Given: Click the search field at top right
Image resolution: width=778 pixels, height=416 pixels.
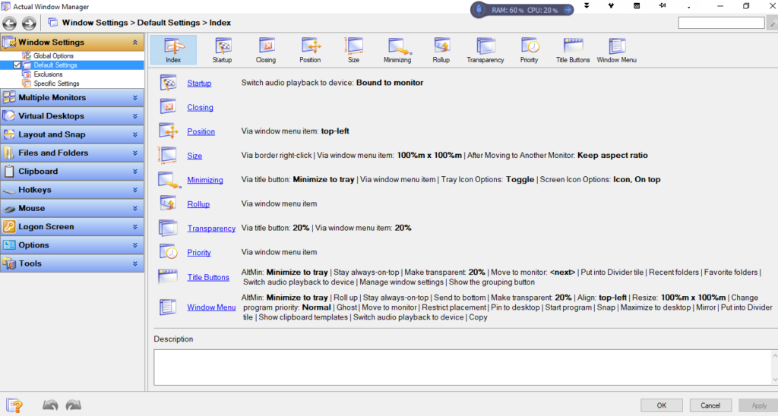Looking at the screenshot, I should click(721, 23).
